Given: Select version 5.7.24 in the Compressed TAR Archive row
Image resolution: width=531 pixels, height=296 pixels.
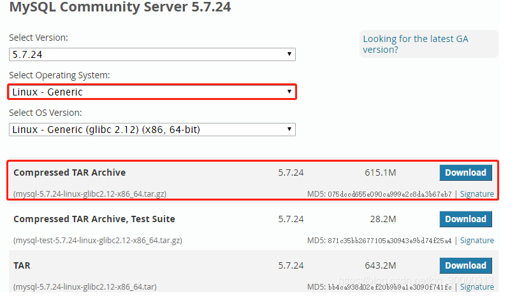Looking at the screenshot, I should coord(291,173).
